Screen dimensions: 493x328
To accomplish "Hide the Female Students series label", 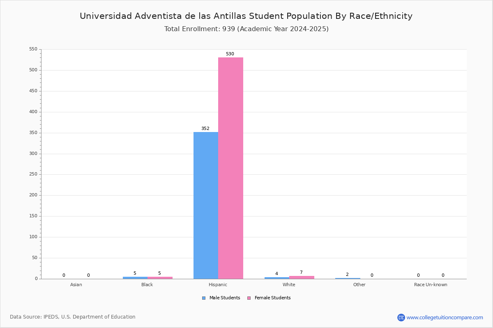I will (272, 298).
